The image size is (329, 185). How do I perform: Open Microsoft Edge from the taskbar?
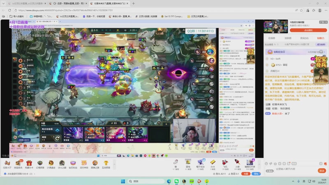169,181
